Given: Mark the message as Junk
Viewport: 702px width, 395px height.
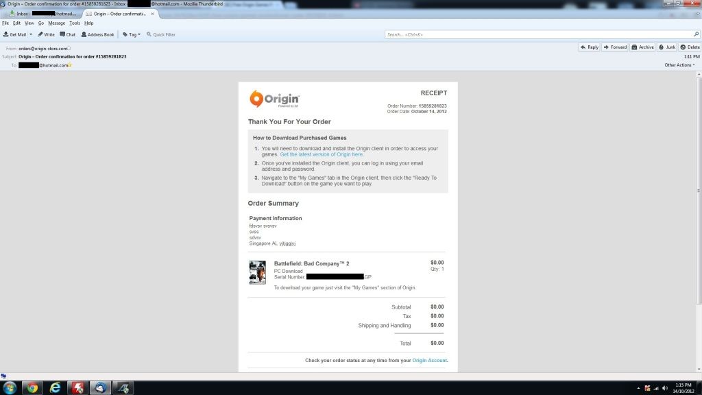Looking at the screenshot, I should click(x=667, y=47).
